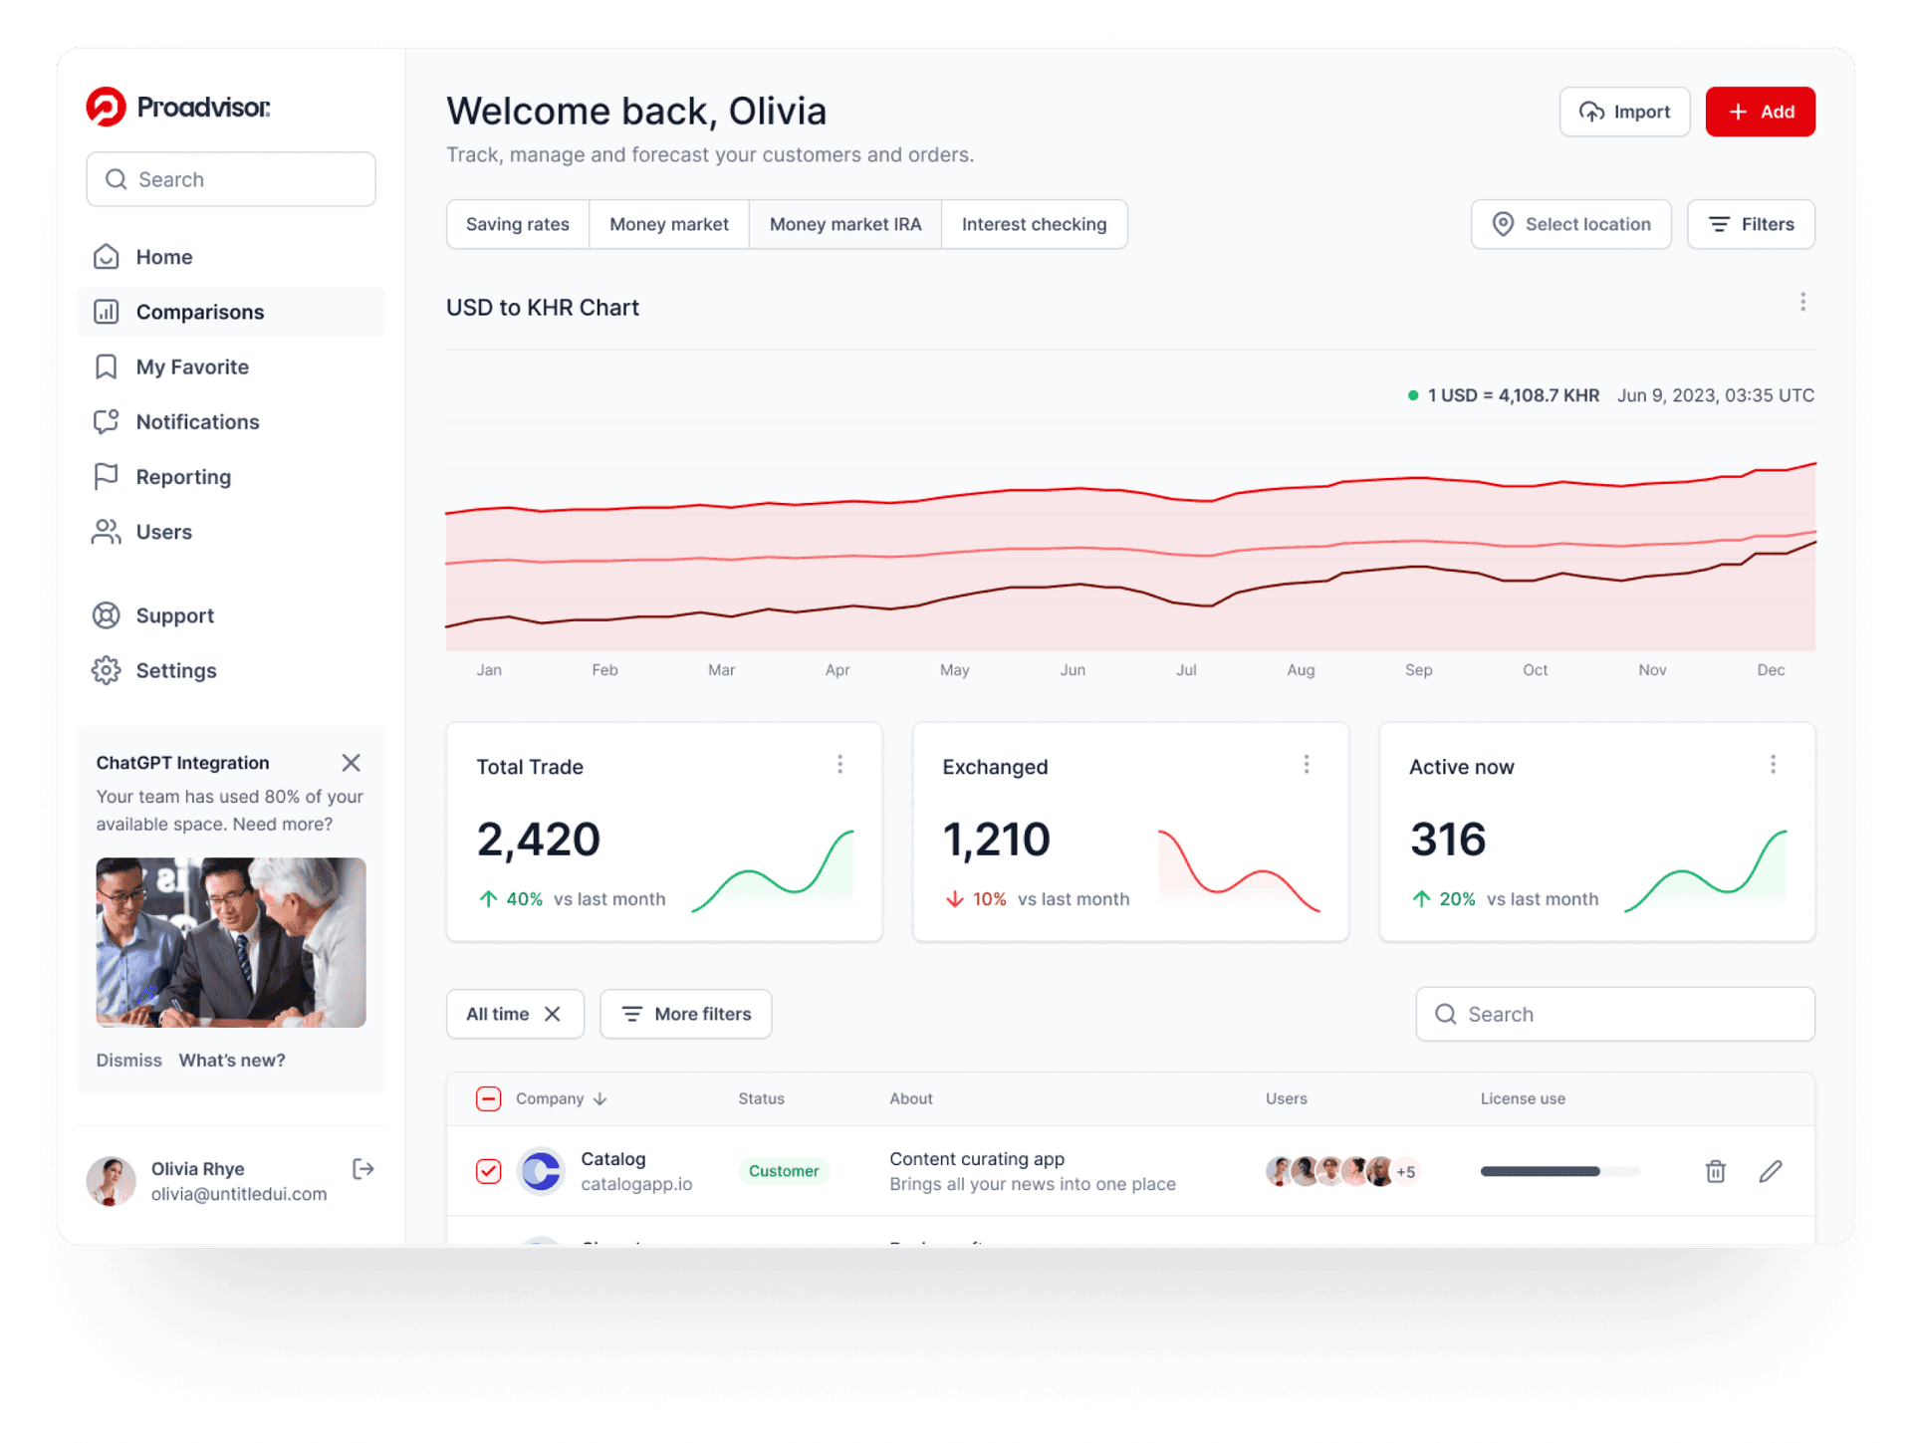Click the Catalog license use progress bar
The image size is (1912, 1443).
[1558, 1171]
